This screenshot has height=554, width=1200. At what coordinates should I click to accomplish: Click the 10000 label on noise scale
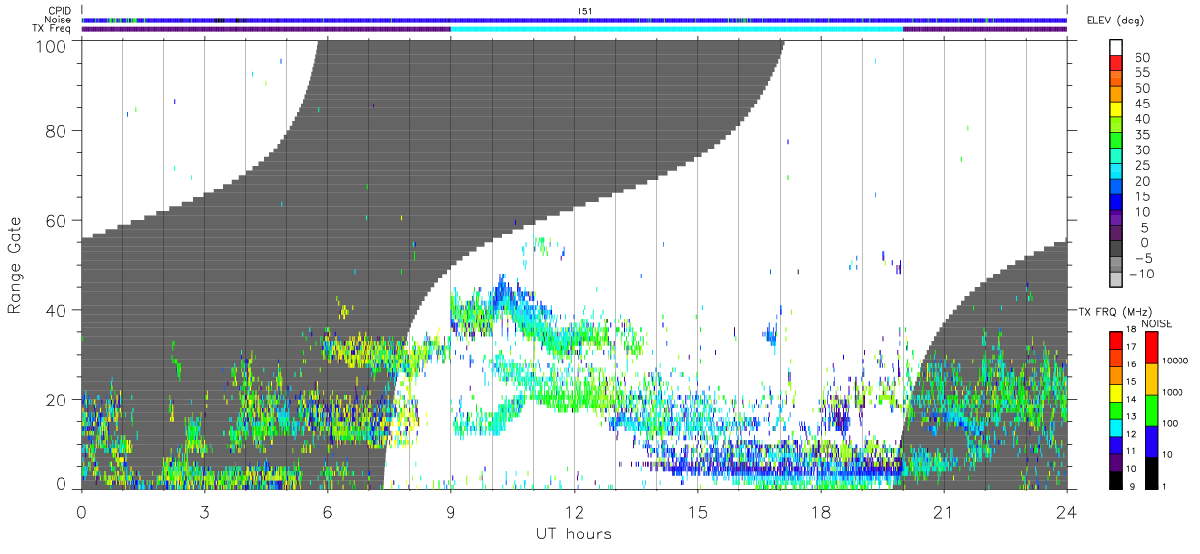[x=1175, y=362]
